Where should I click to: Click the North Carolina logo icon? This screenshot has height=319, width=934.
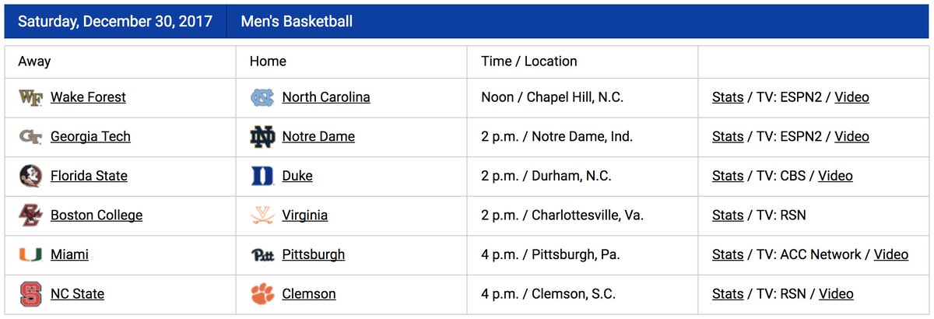coord(262,97)
